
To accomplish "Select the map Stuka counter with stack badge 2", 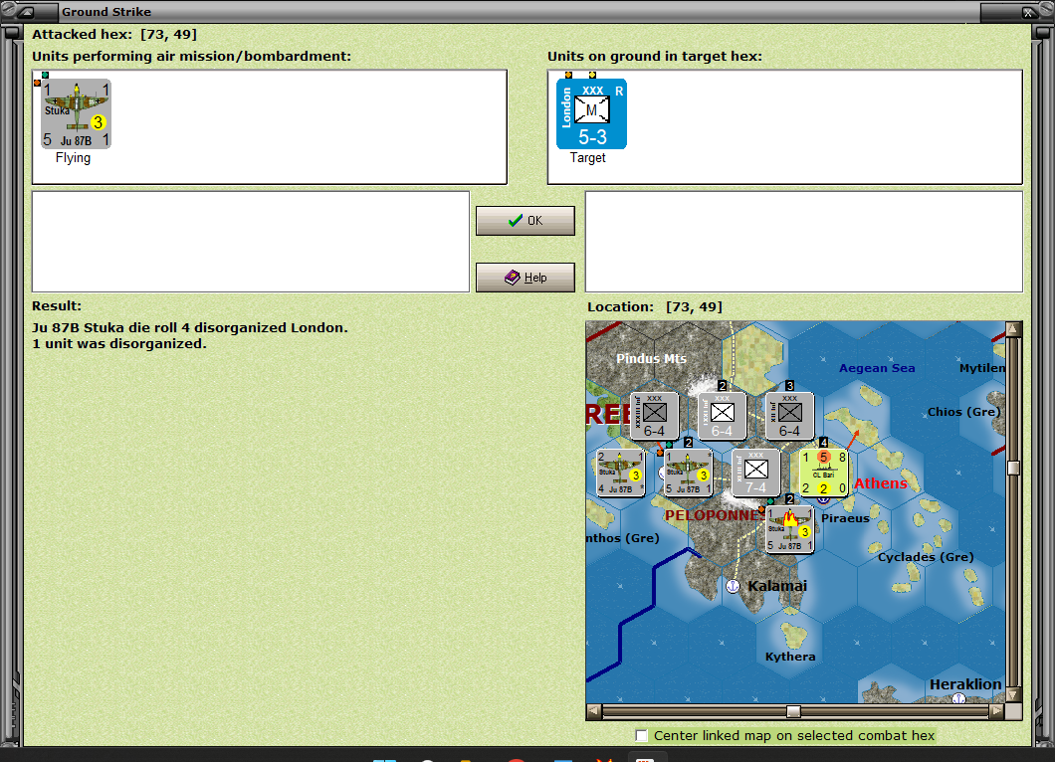I will (x=688, y=473).
